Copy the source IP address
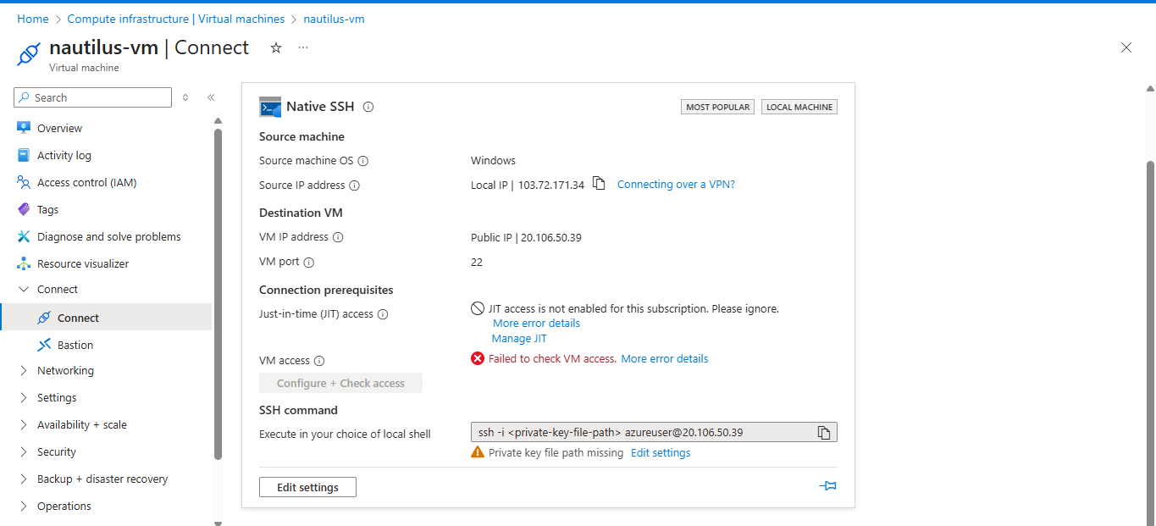The image size is (1156, 526). click(599, 184)
